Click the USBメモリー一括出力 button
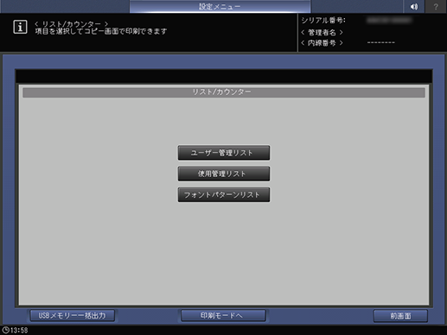This screenshot has height=335, width=447. (73, 316)
